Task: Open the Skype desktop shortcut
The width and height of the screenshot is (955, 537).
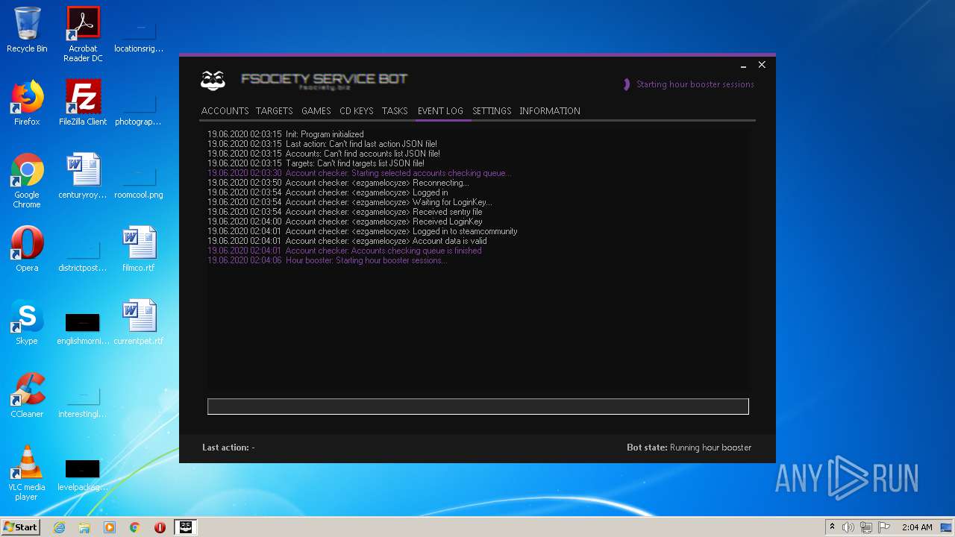Action: coord(27,322)
